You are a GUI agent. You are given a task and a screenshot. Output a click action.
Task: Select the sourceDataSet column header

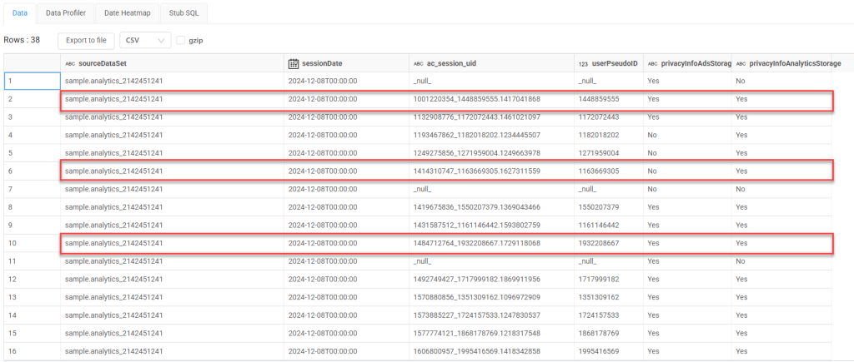172,63
